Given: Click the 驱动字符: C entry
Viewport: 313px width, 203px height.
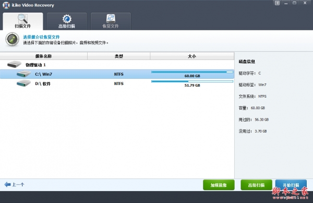Looking at the screenshot, I should [250, 73].
